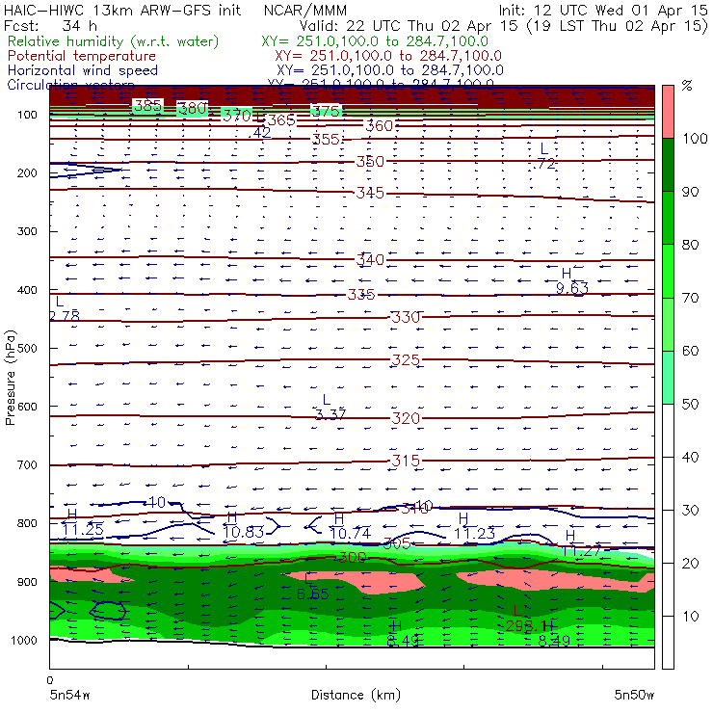Click the 'L 2.78' wind minimum label
This screenshot has width=713, height=713.
65,308
